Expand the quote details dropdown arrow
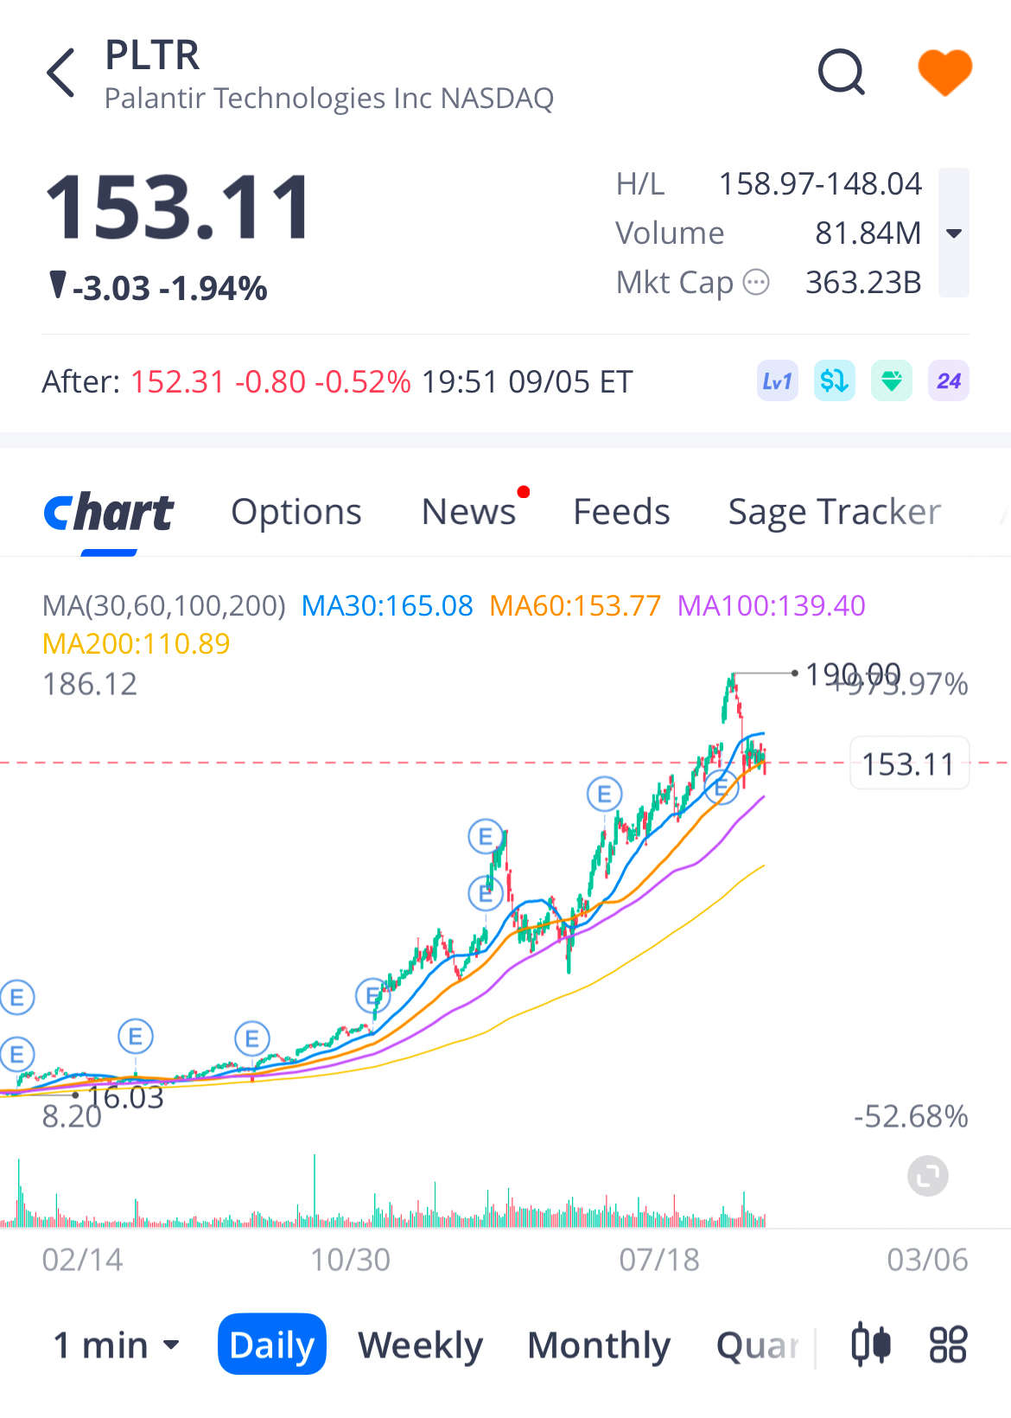 point(954,233)
